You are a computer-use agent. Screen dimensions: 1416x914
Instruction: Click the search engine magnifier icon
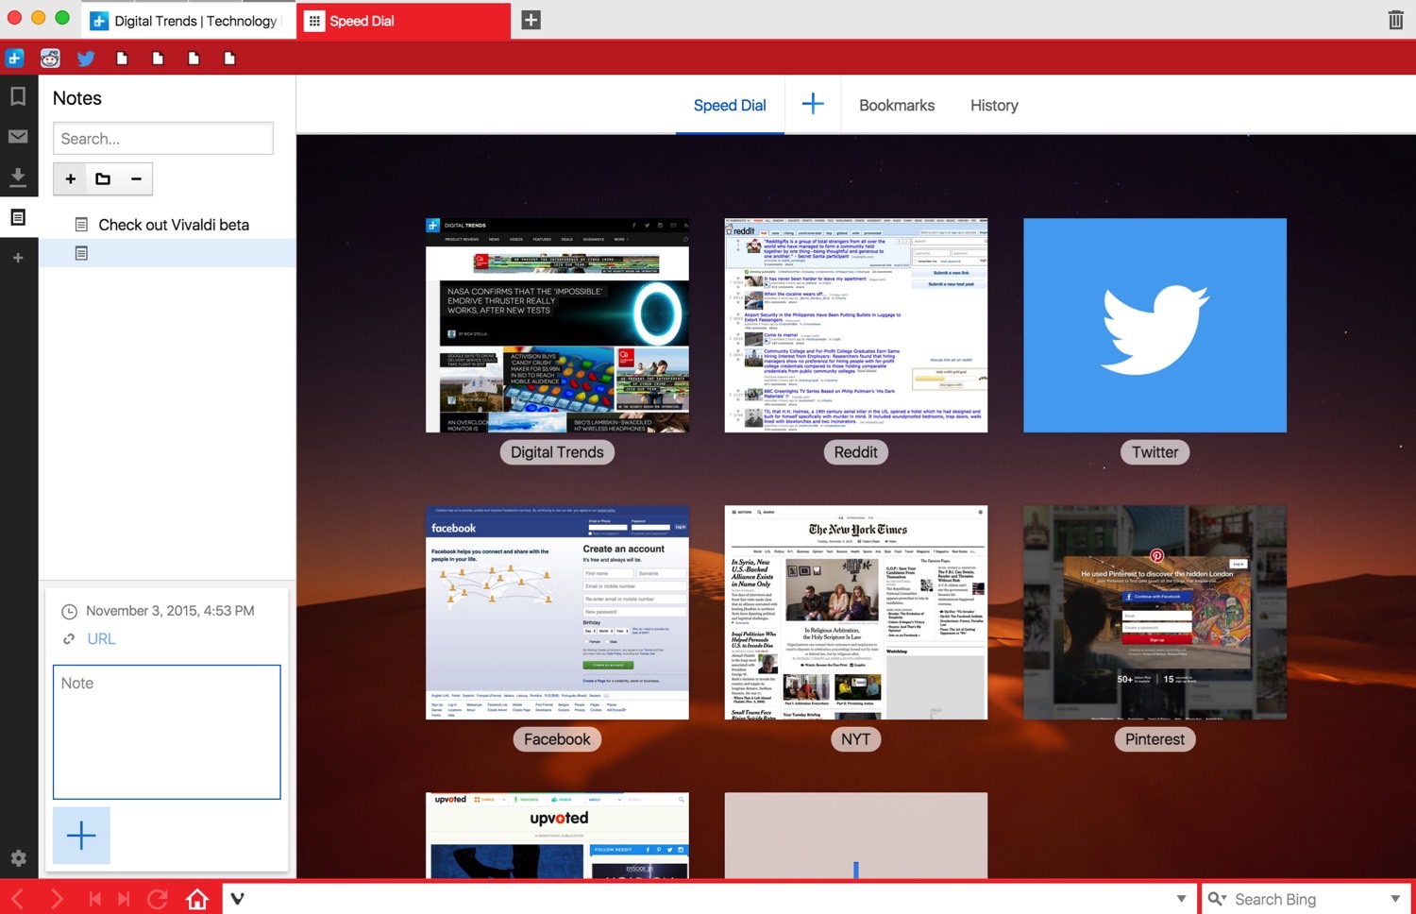(x=1217, y=899)
